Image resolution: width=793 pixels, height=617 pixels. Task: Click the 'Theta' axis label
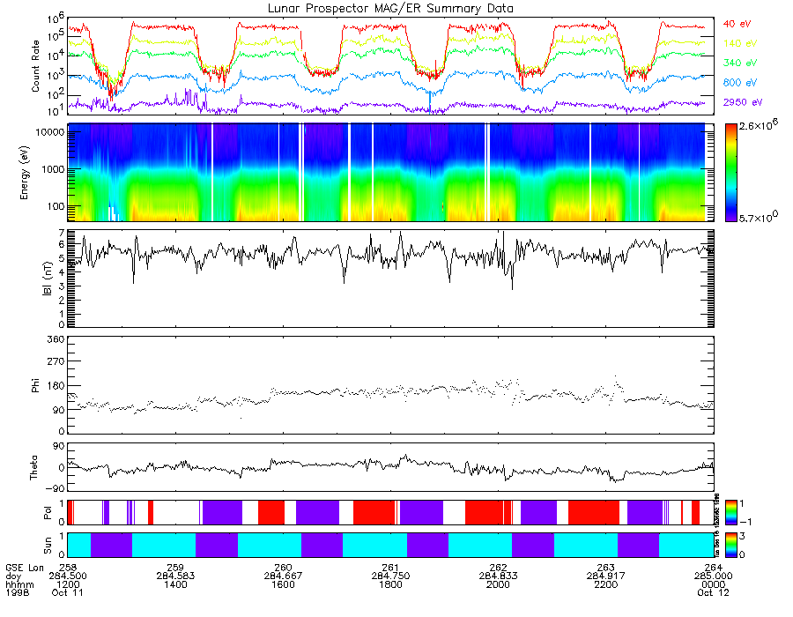pyautogui.click(x=33, y=468)
